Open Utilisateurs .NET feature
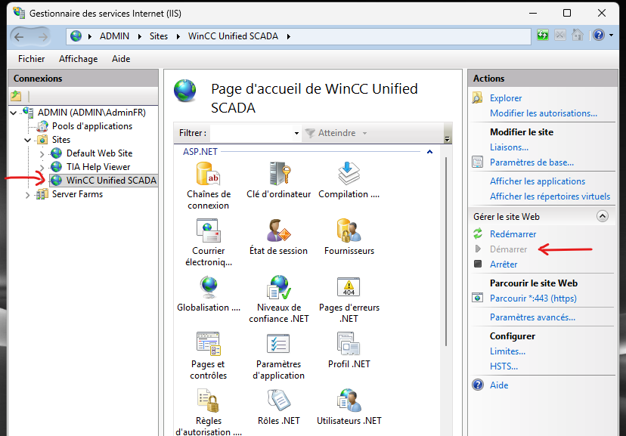 pyautogui.click(x=349, y=407)
